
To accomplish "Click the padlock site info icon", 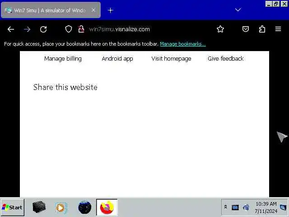I will tap(81, 29).
